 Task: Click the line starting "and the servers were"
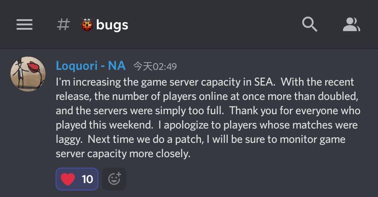pyautogui.click(x=208, y=111)
